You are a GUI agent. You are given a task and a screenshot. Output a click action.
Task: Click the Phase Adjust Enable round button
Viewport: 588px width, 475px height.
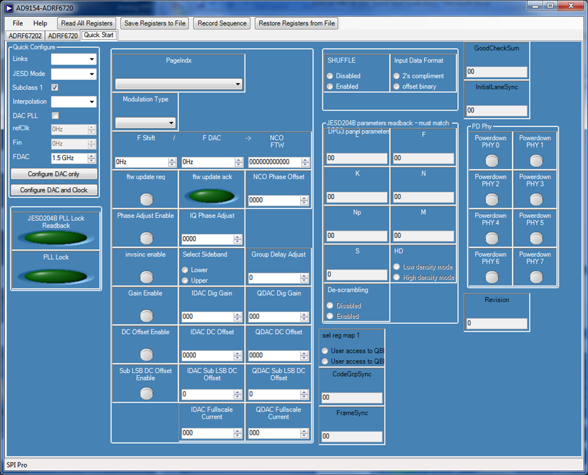click(146, 238)
